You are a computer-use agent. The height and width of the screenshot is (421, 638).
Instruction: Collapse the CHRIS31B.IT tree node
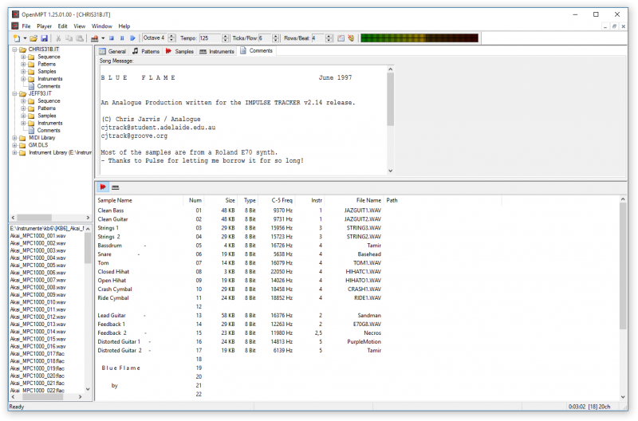[14, 49]
